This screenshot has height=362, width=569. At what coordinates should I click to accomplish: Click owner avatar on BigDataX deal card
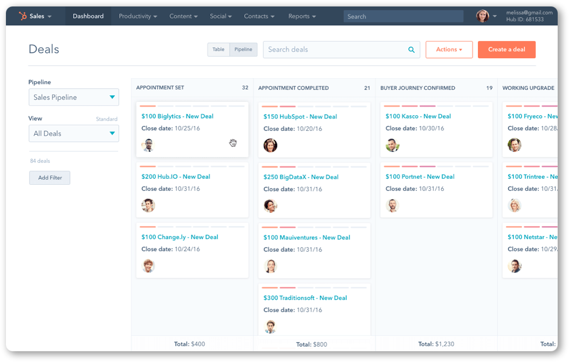point(270,206)
